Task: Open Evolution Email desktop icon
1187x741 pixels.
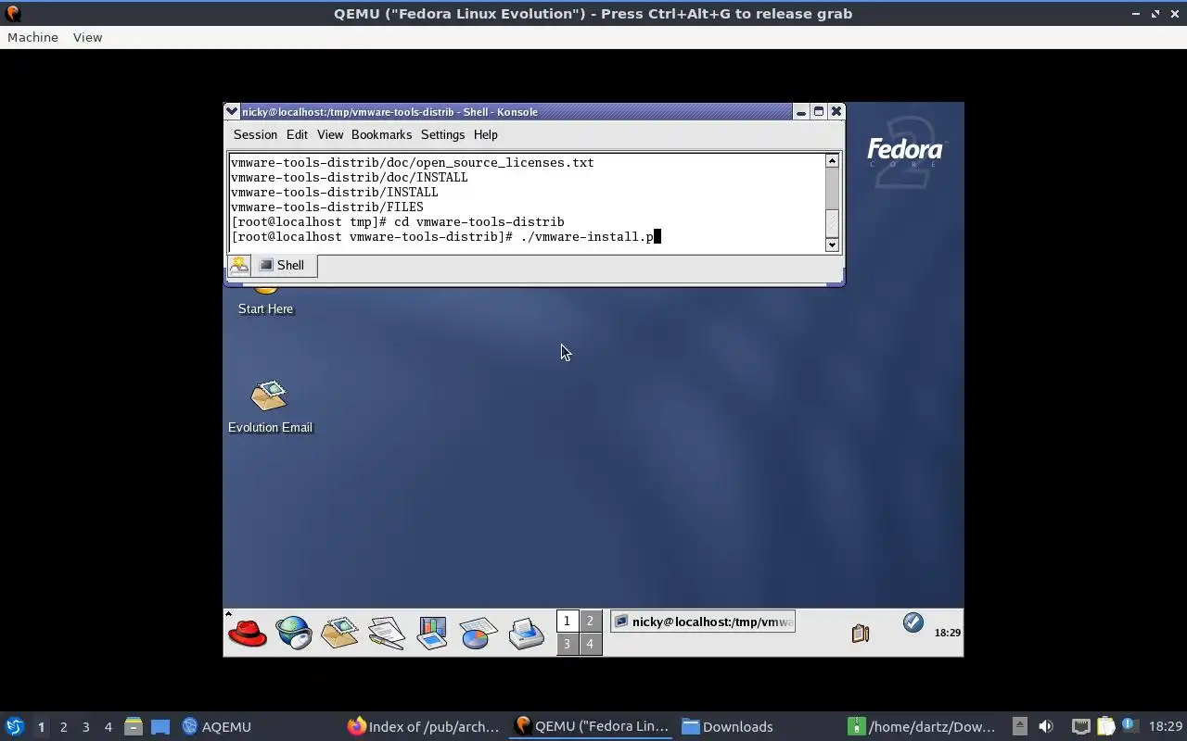Action: pos(270,407)
